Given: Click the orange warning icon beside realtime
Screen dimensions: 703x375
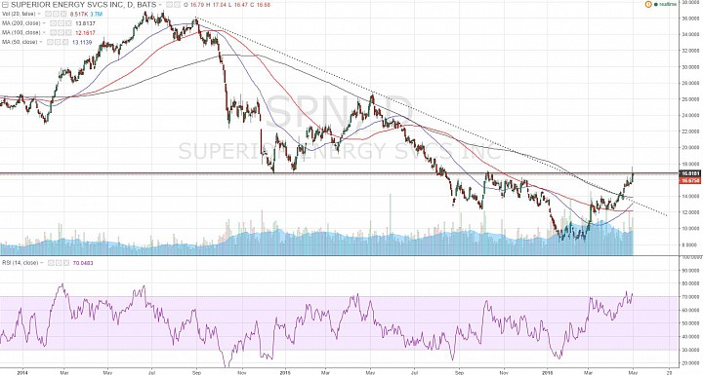Looking at the screenshot, I should tap(648, 4).
